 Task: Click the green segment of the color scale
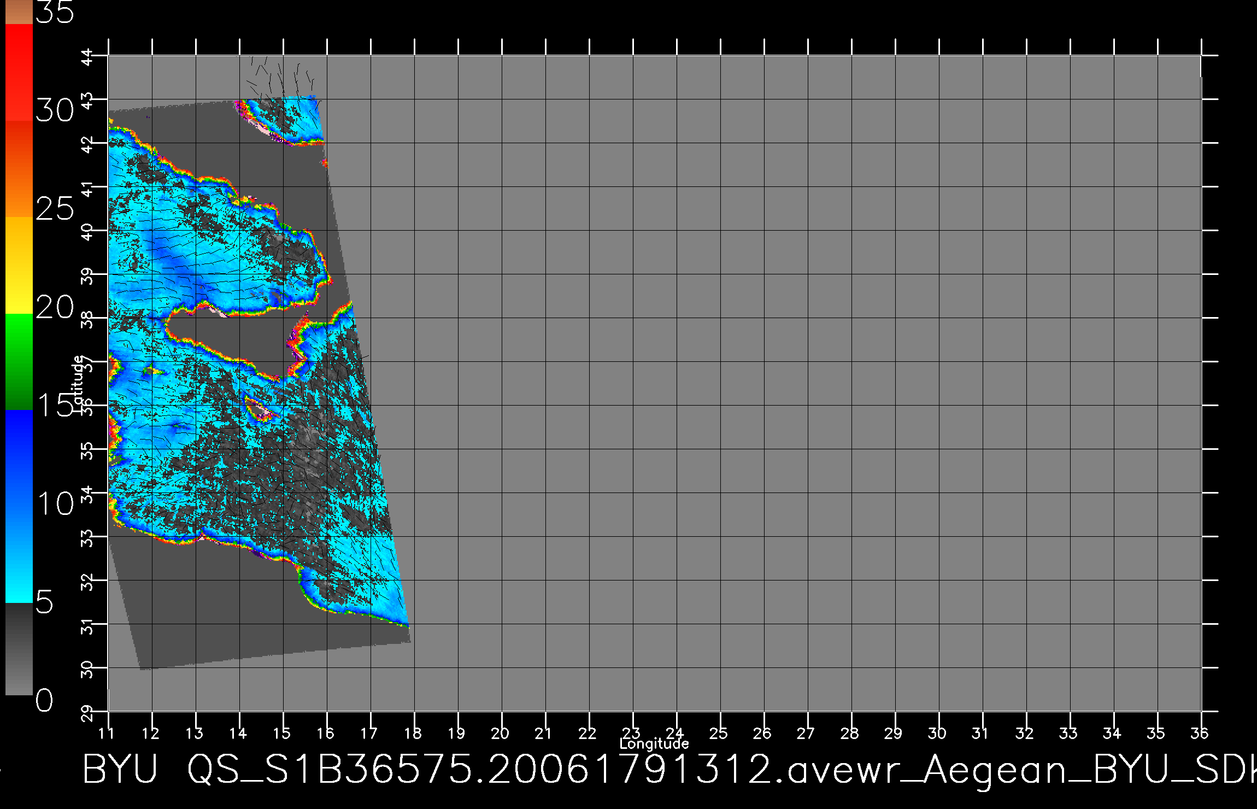pyautogui.click(x=19, y=362)
